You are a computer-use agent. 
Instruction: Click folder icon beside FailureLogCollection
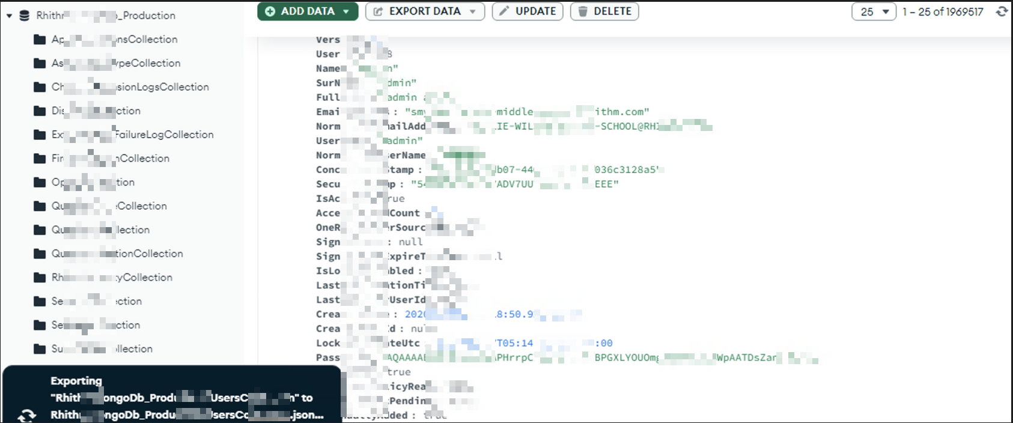click(x=40, y=135)
